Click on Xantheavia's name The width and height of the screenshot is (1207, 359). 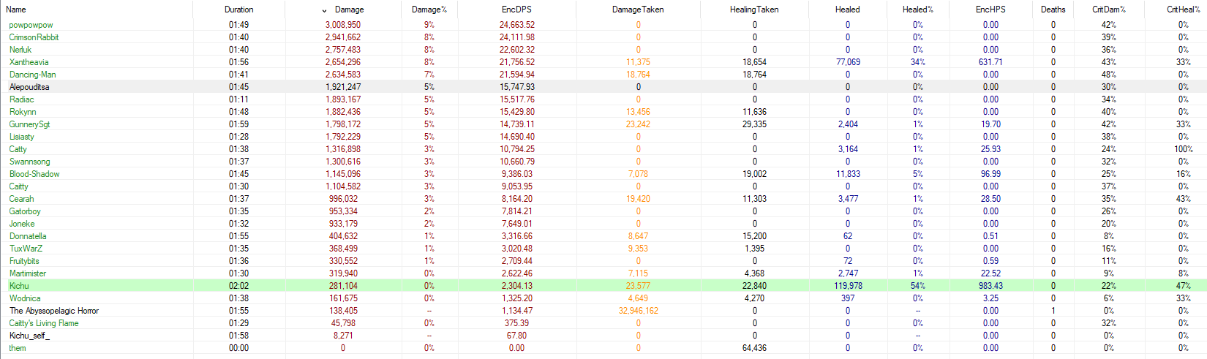(29, 62)
